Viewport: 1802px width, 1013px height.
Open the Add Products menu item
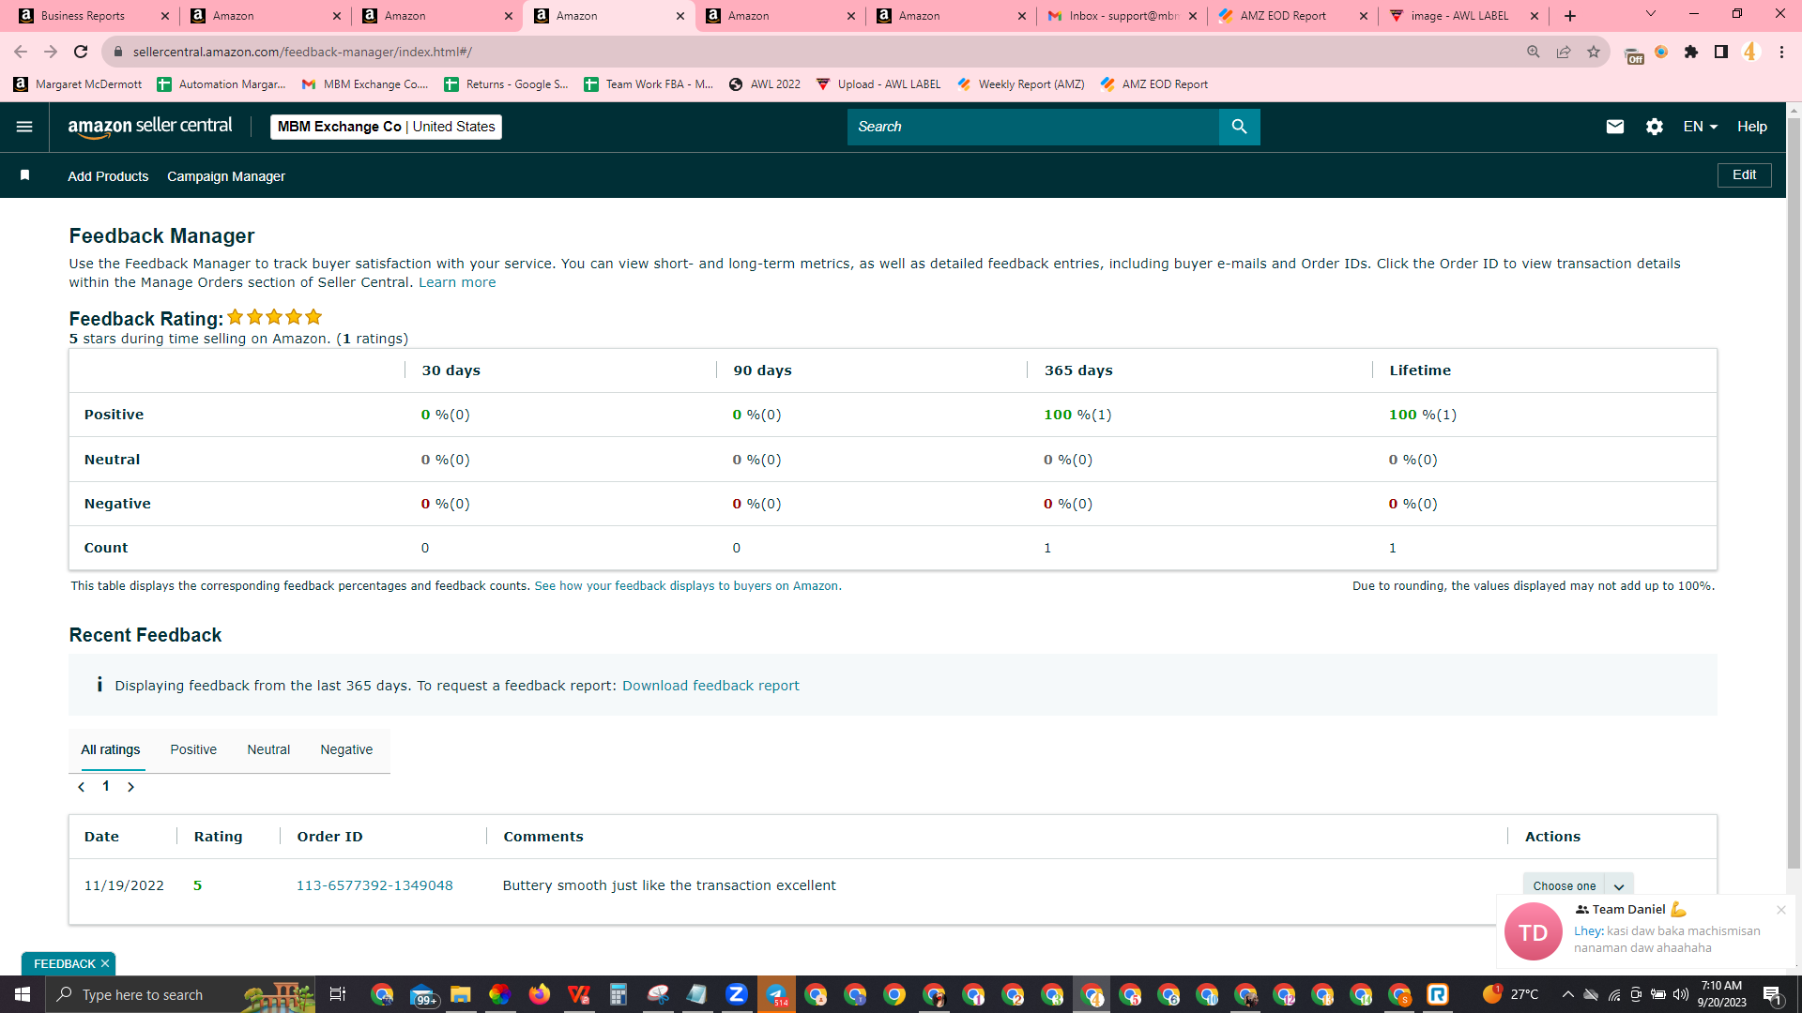coord(108,176)
